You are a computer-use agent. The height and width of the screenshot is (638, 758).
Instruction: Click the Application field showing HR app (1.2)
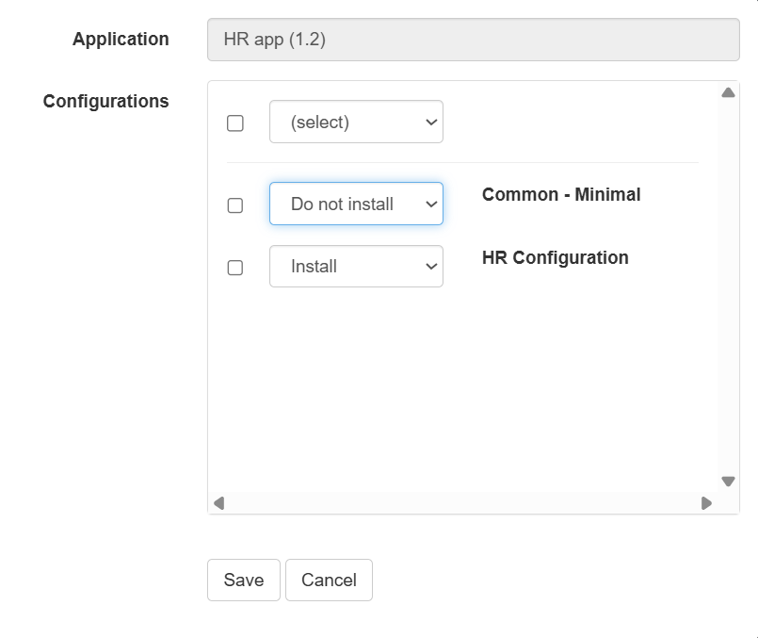click(473, 40)
